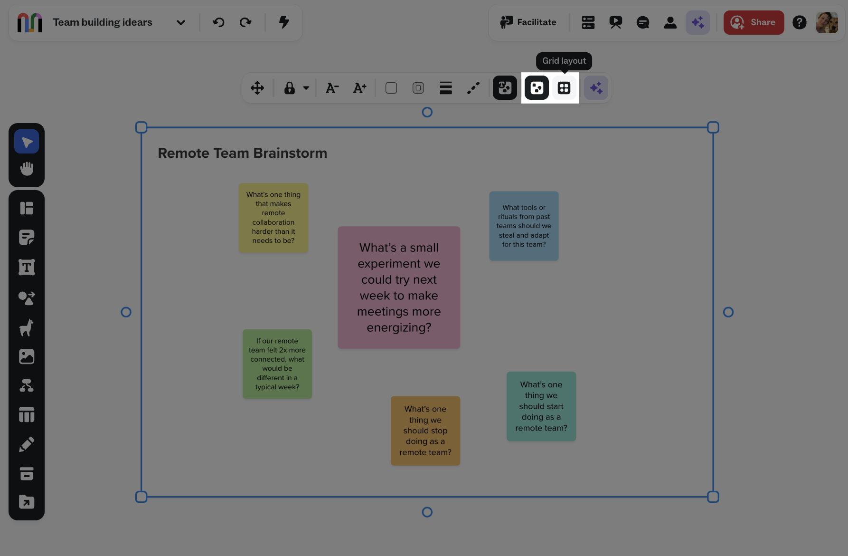Image resolution: width=848 pixels, height=556 pixels.
Task: Open the images tool in sidebar
Action: point(27,356)
